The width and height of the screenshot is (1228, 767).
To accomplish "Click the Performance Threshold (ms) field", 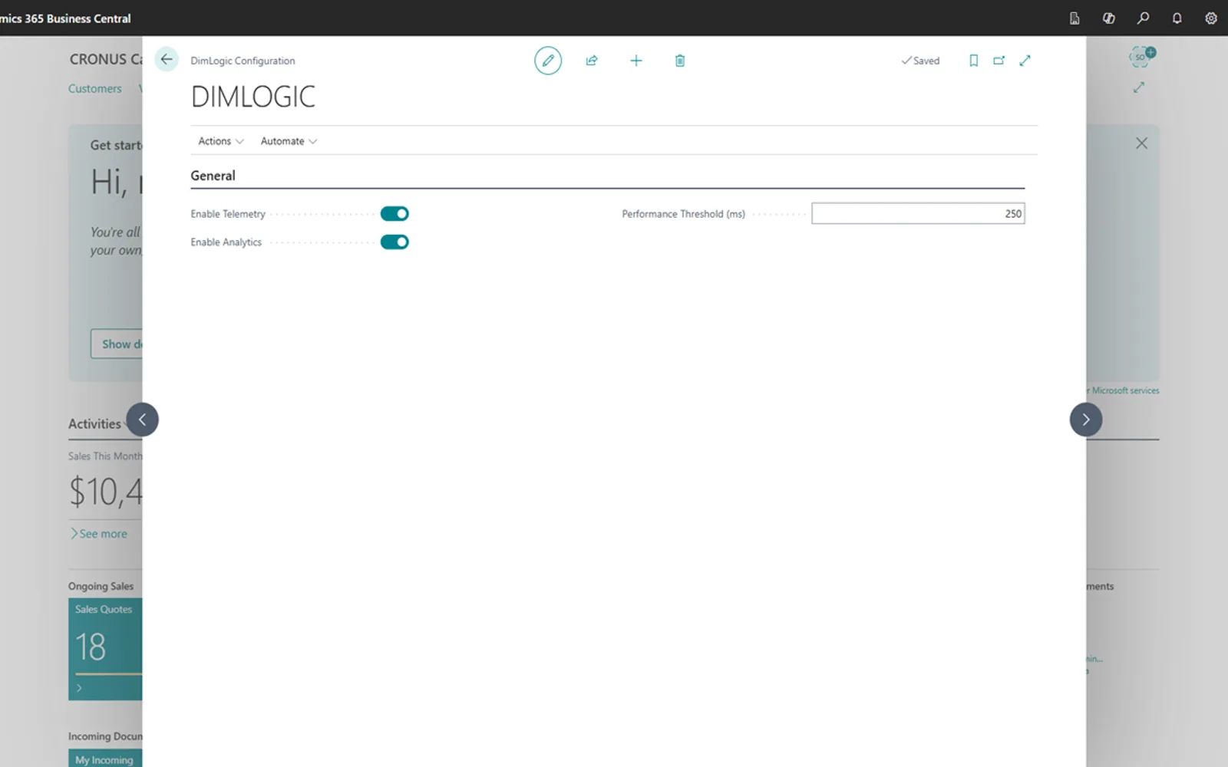I will [x=918, y=214].
